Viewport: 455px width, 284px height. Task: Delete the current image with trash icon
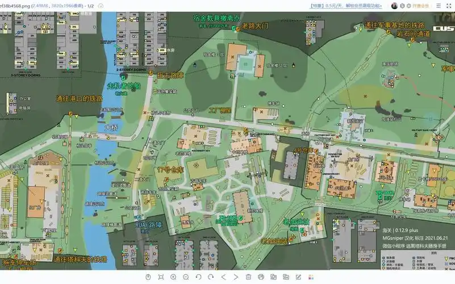[248, 277]
